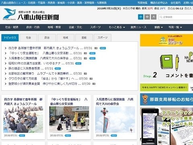This screenshot has width=193, height=145.
Task: Expand the 動画 menu
Action: (x=158, y=27)
